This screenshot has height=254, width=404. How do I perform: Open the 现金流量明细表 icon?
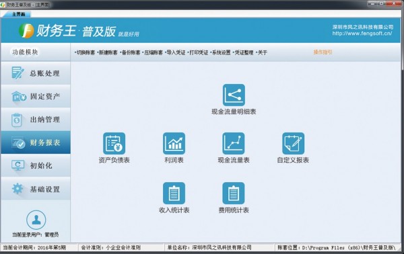(x=234, y=95)
